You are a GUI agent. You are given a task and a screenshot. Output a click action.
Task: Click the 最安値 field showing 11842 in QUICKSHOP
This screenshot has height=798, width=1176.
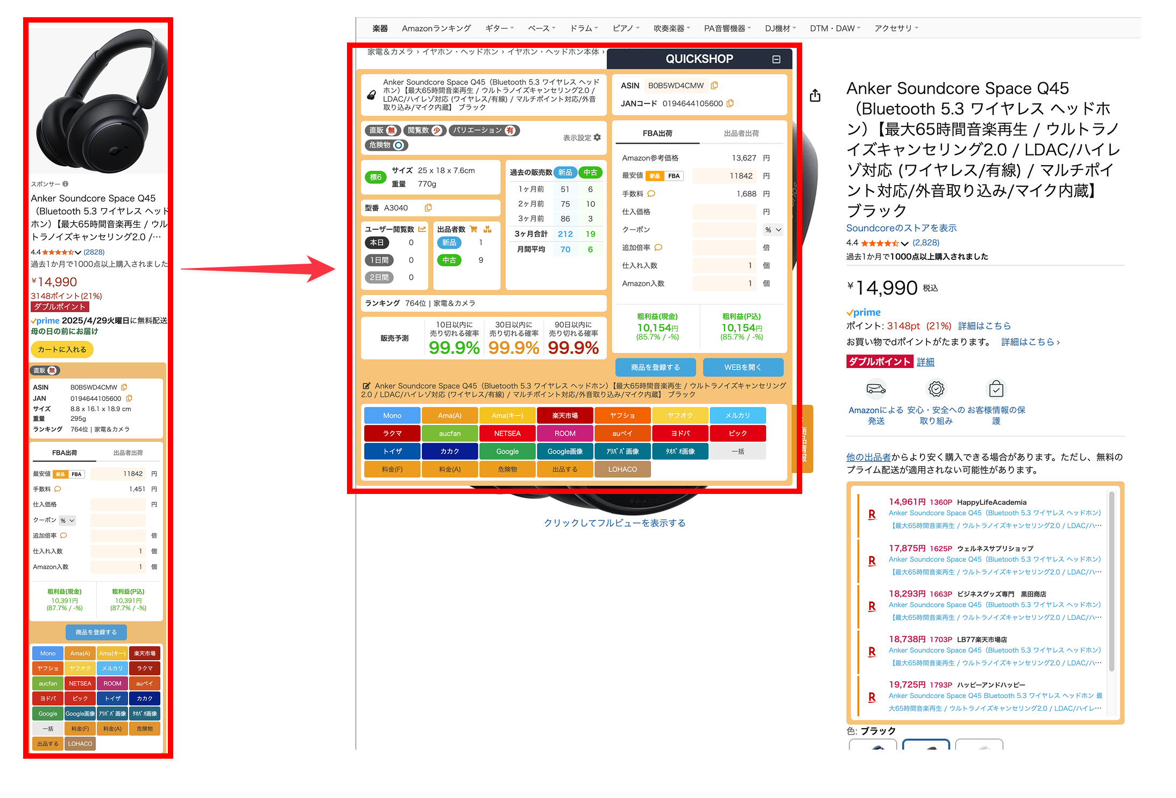pyautogui.click(x=725, y=176)
